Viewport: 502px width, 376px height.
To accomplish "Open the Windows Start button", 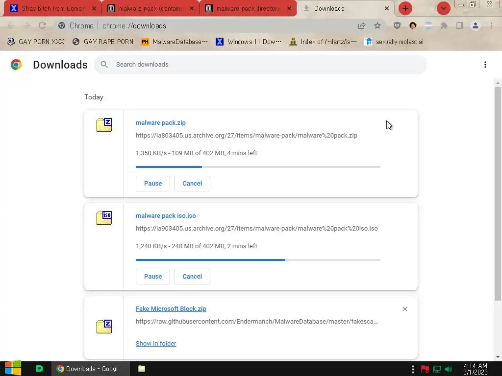I will pos(13,368).
